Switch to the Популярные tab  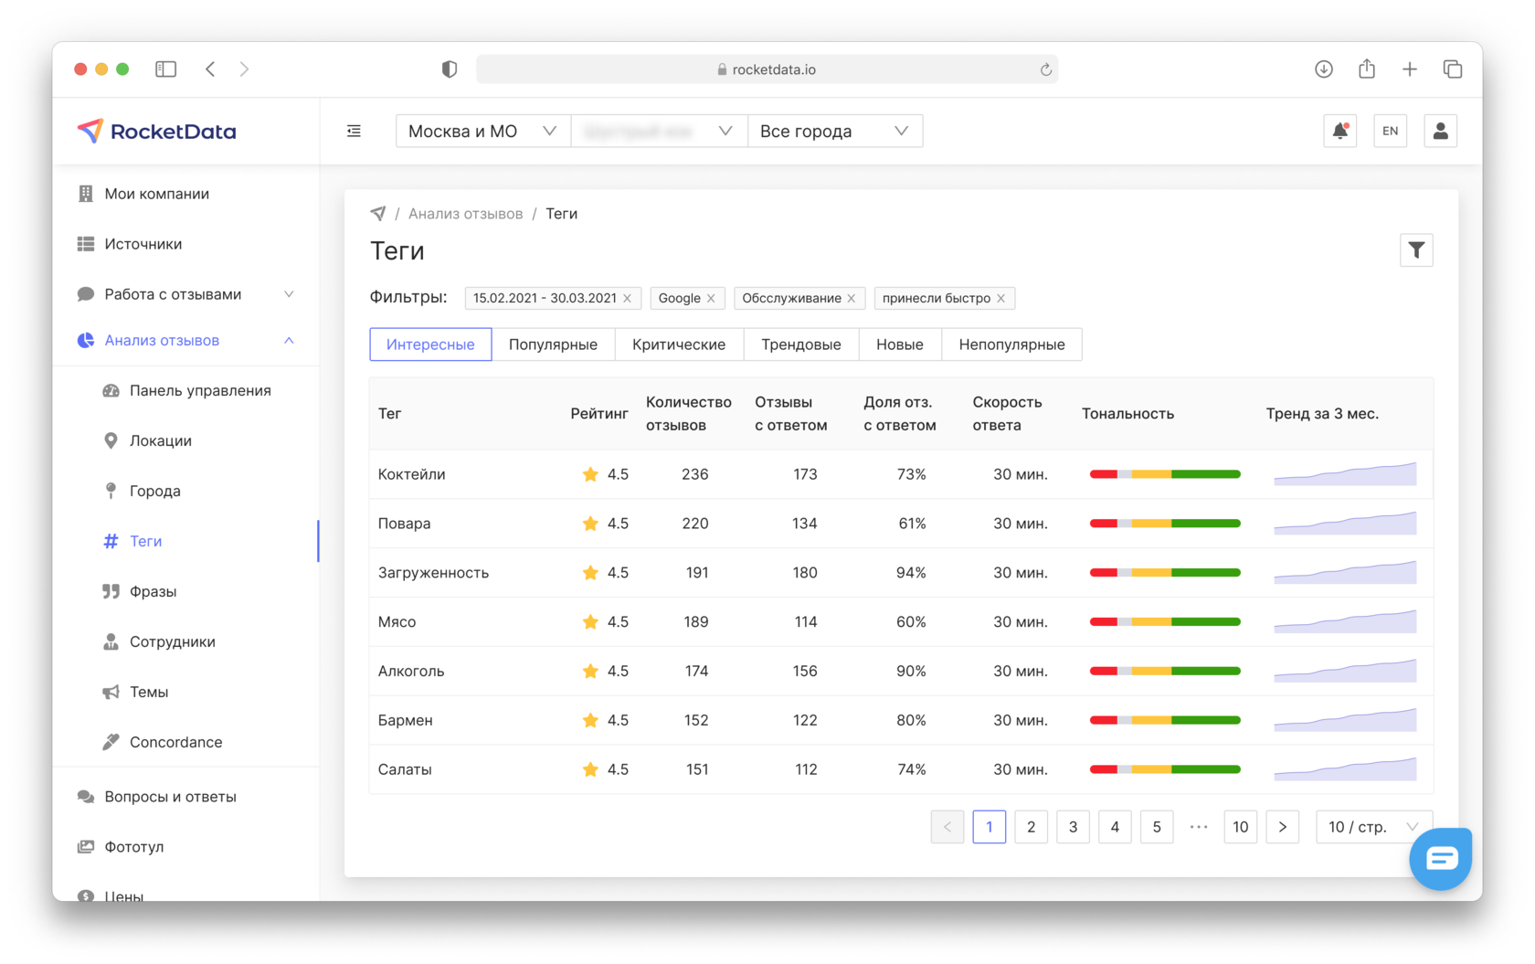[x=553, y=344]
